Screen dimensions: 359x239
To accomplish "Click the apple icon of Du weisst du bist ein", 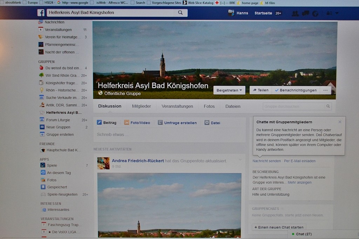I will pyautogui.click(x=41, y=68).
